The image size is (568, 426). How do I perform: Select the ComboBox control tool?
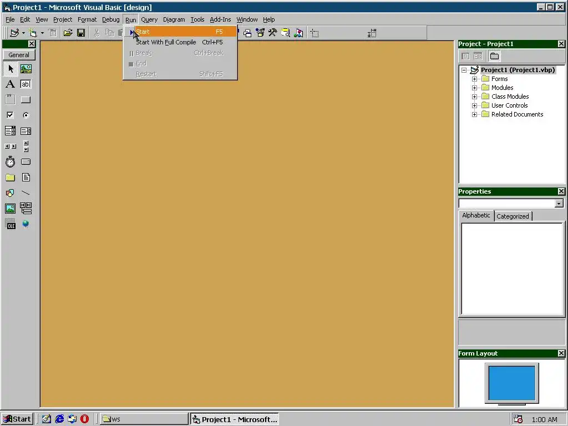(10, 131)
